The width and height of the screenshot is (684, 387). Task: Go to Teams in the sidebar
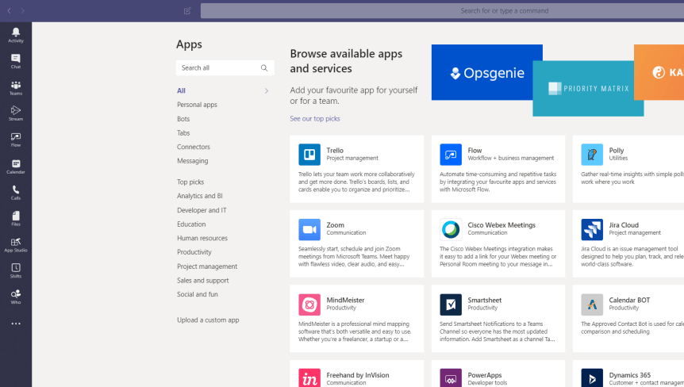click(16, 87)
